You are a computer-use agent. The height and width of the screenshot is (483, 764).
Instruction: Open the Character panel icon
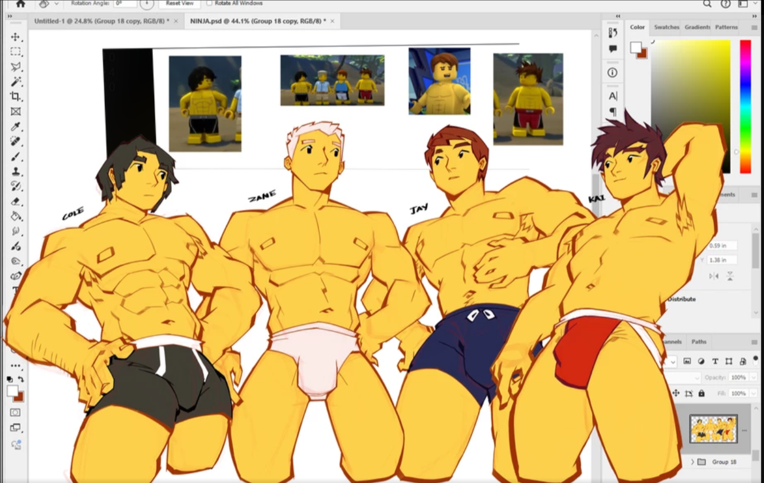pyautogui.click(x=613, y=96)
